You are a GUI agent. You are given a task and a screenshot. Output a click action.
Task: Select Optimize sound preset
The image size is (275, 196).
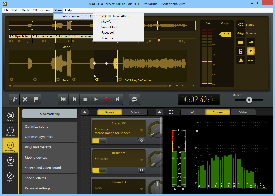[x=50, y=127]
